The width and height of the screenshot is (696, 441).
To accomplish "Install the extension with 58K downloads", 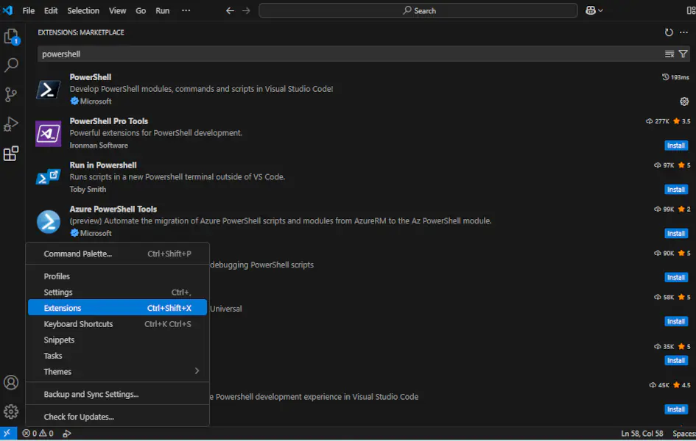I will (x=676, y=321).
